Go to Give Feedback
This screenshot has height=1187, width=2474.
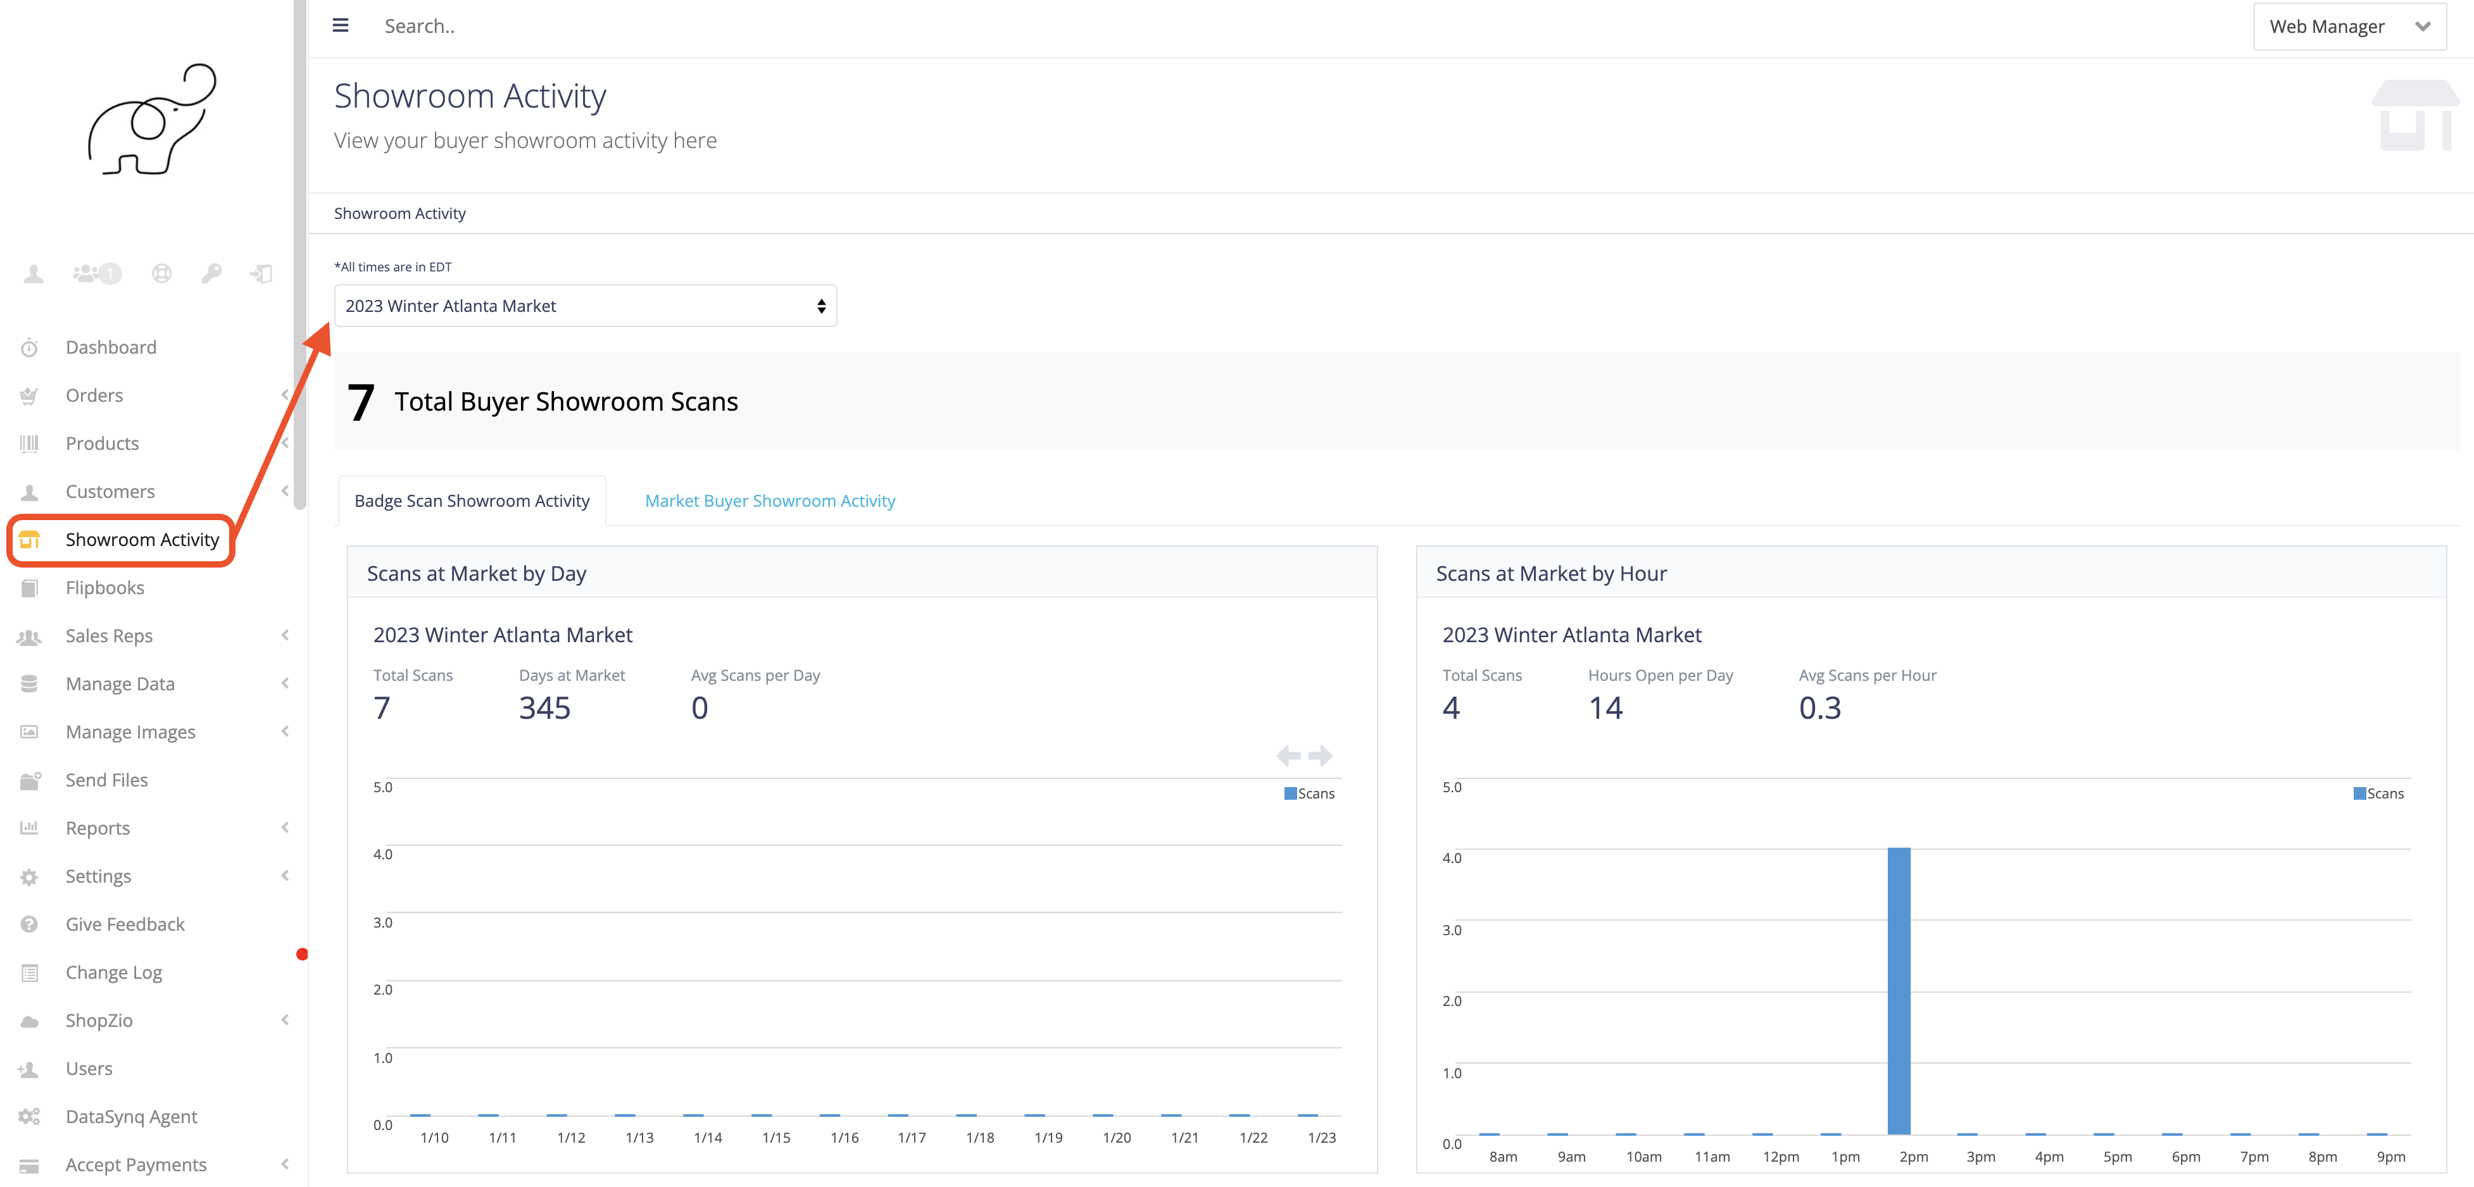125,924
